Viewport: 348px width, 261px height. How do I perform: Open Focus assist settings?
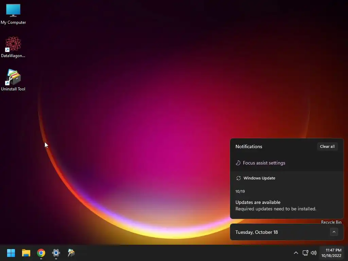[264, 163]
